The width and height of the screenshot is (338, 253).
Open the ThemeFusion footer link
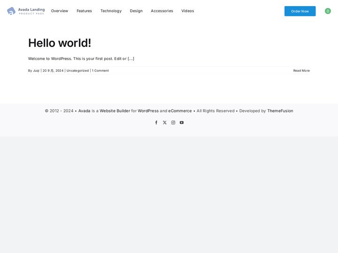click(280, 111)
